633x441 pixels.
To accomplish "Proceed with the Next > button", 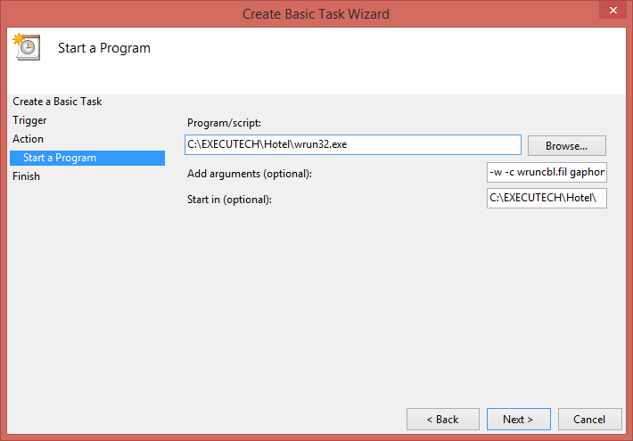I will (x=518, y=420).
